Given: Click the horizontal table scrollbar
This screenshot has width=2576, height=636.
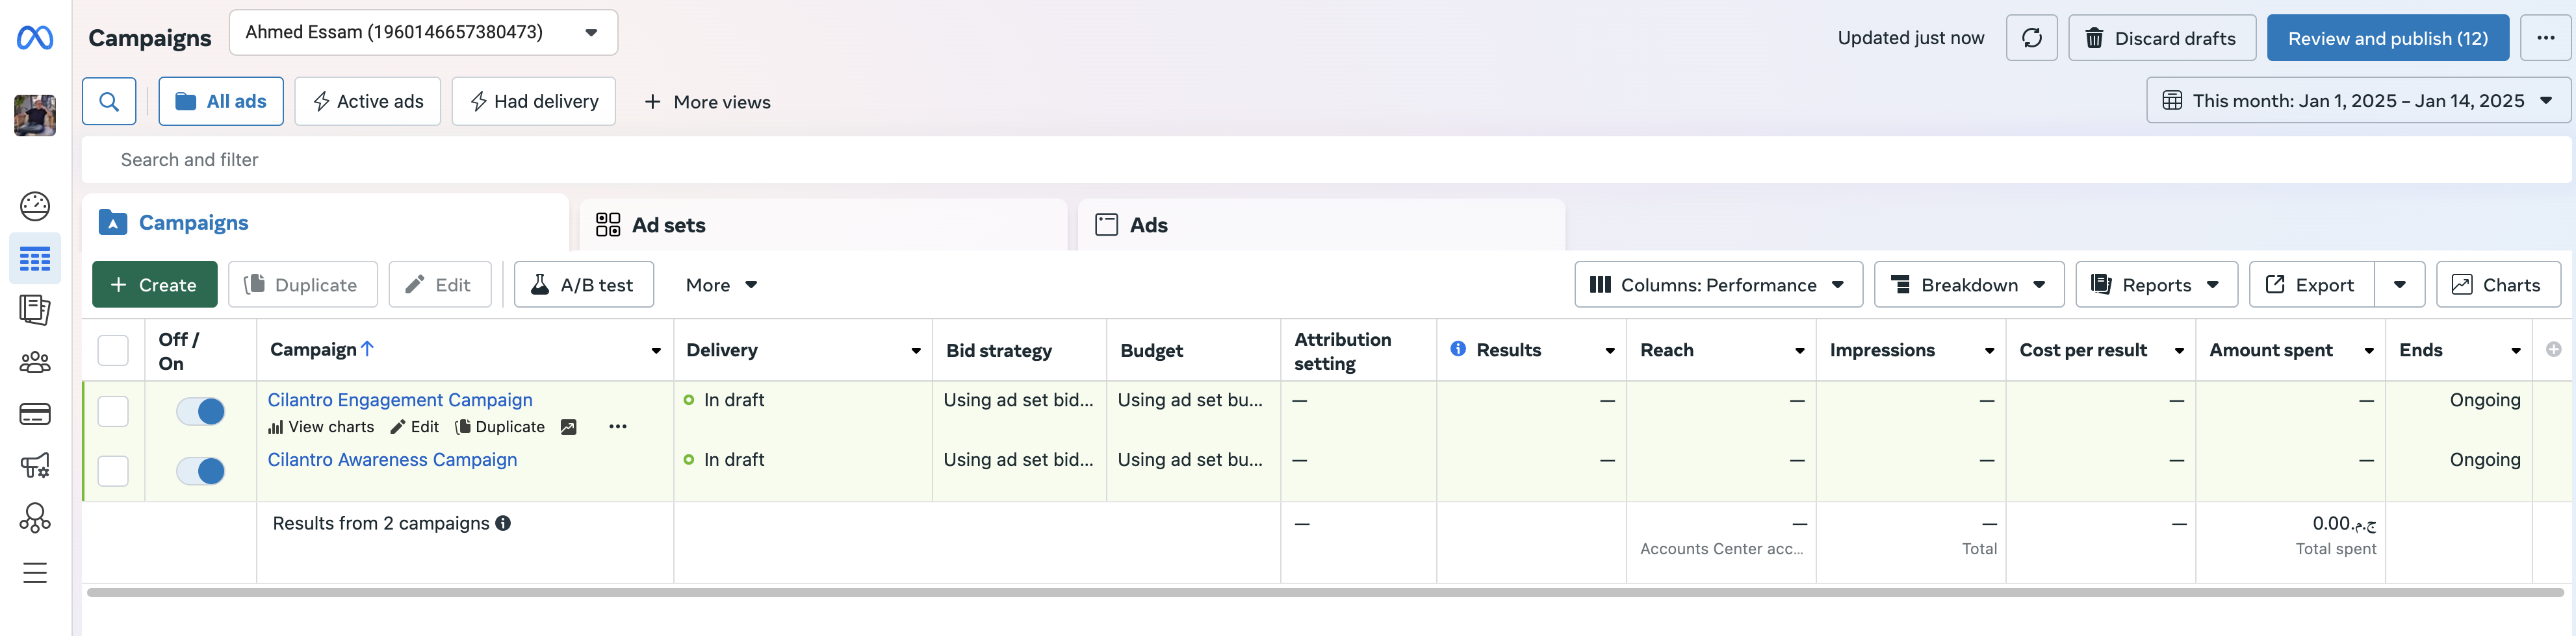Looking at the screenshot, I should pyautogui.click(x=1325, y=593).
